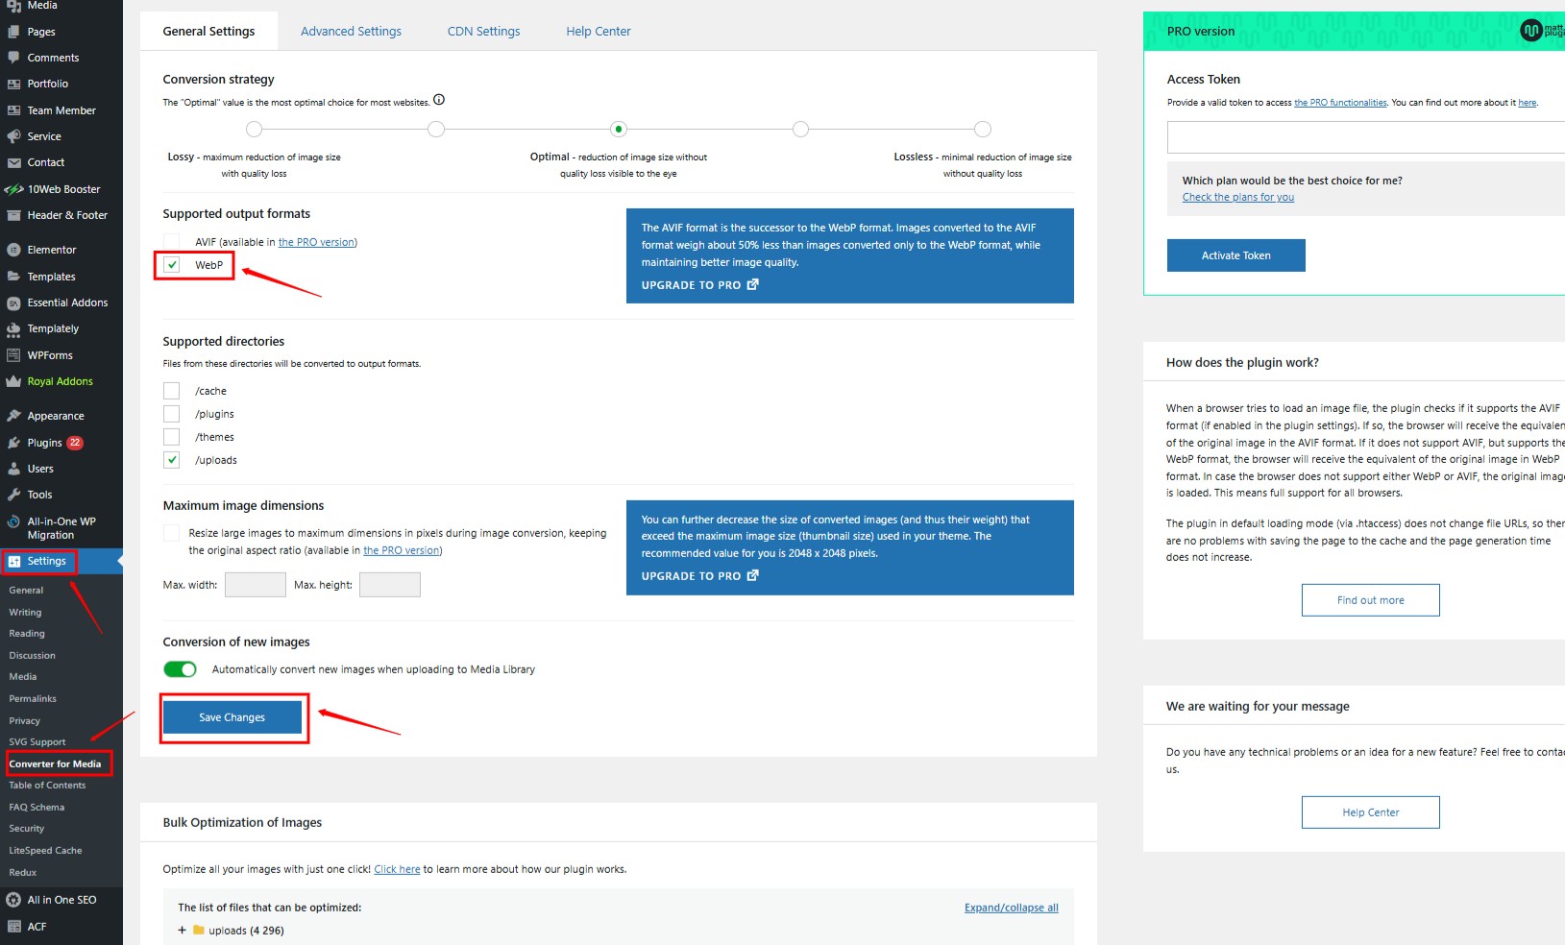Open Permalinks settings submenu
This screenshot has width=1565, height=945.
[x=33, y=699]
